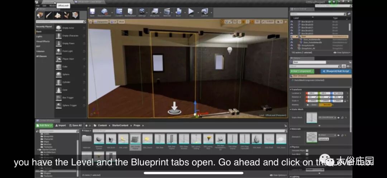
Task: Open the Source Control dropdown arrow
Action: pyautogui.click(x=112, y=13)
